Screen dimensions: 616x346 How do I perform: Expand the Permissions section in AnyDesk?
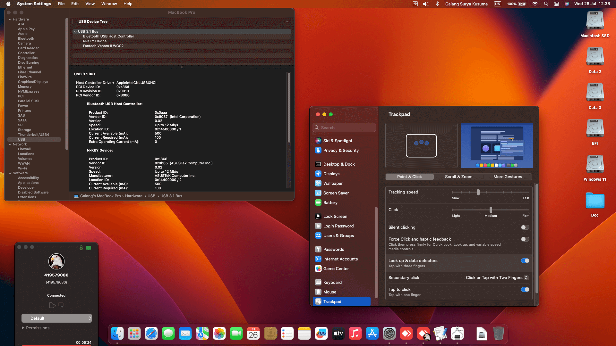pyautogui.click(x=36, y=328)
